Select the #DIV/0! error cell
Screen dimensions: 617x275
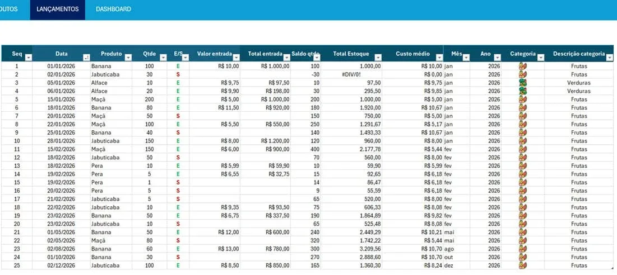tap(351, 74)
